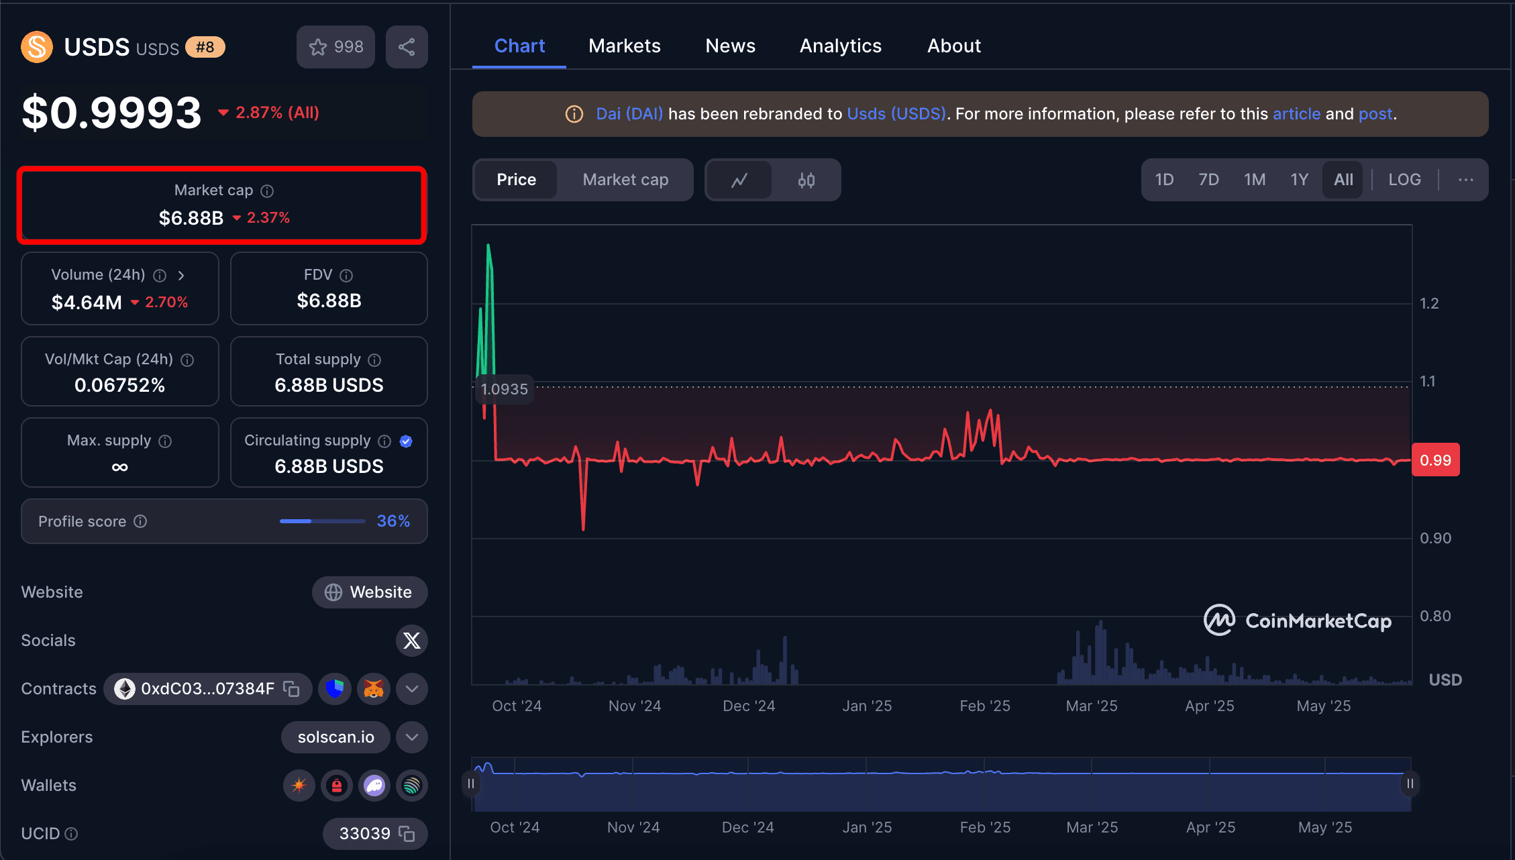
Task: Toggle LOG scale on chart
Action: click(x=1404, y=180)
